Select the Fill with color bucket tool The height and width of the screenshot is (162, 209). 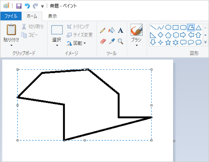(112, 30)
